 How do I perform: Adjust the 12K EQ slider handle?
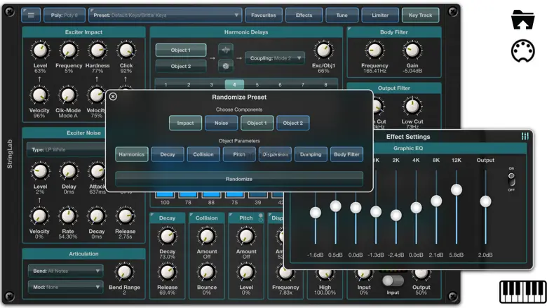[457, 190]
